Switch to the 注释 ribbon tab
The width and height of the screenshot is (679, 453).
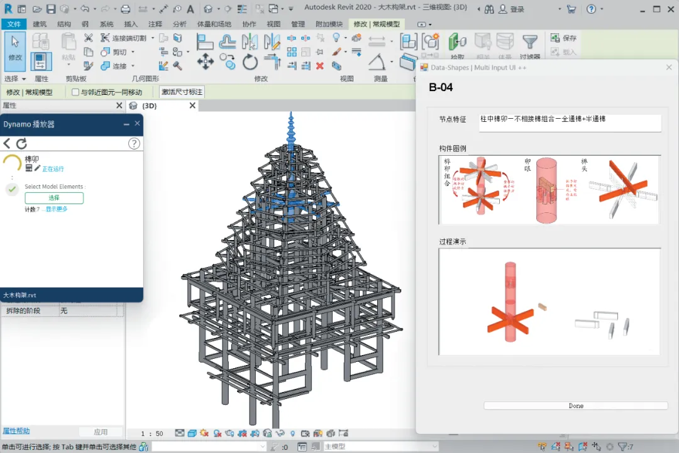tap(155, 25)
